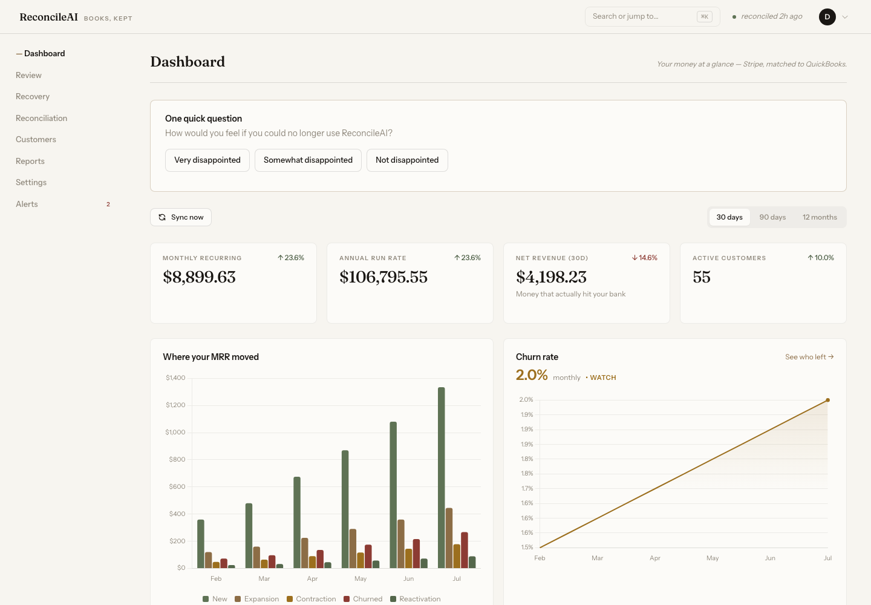Switch to the 90 days range
Viewport: 871px width, 605px height.
(772, 217)
